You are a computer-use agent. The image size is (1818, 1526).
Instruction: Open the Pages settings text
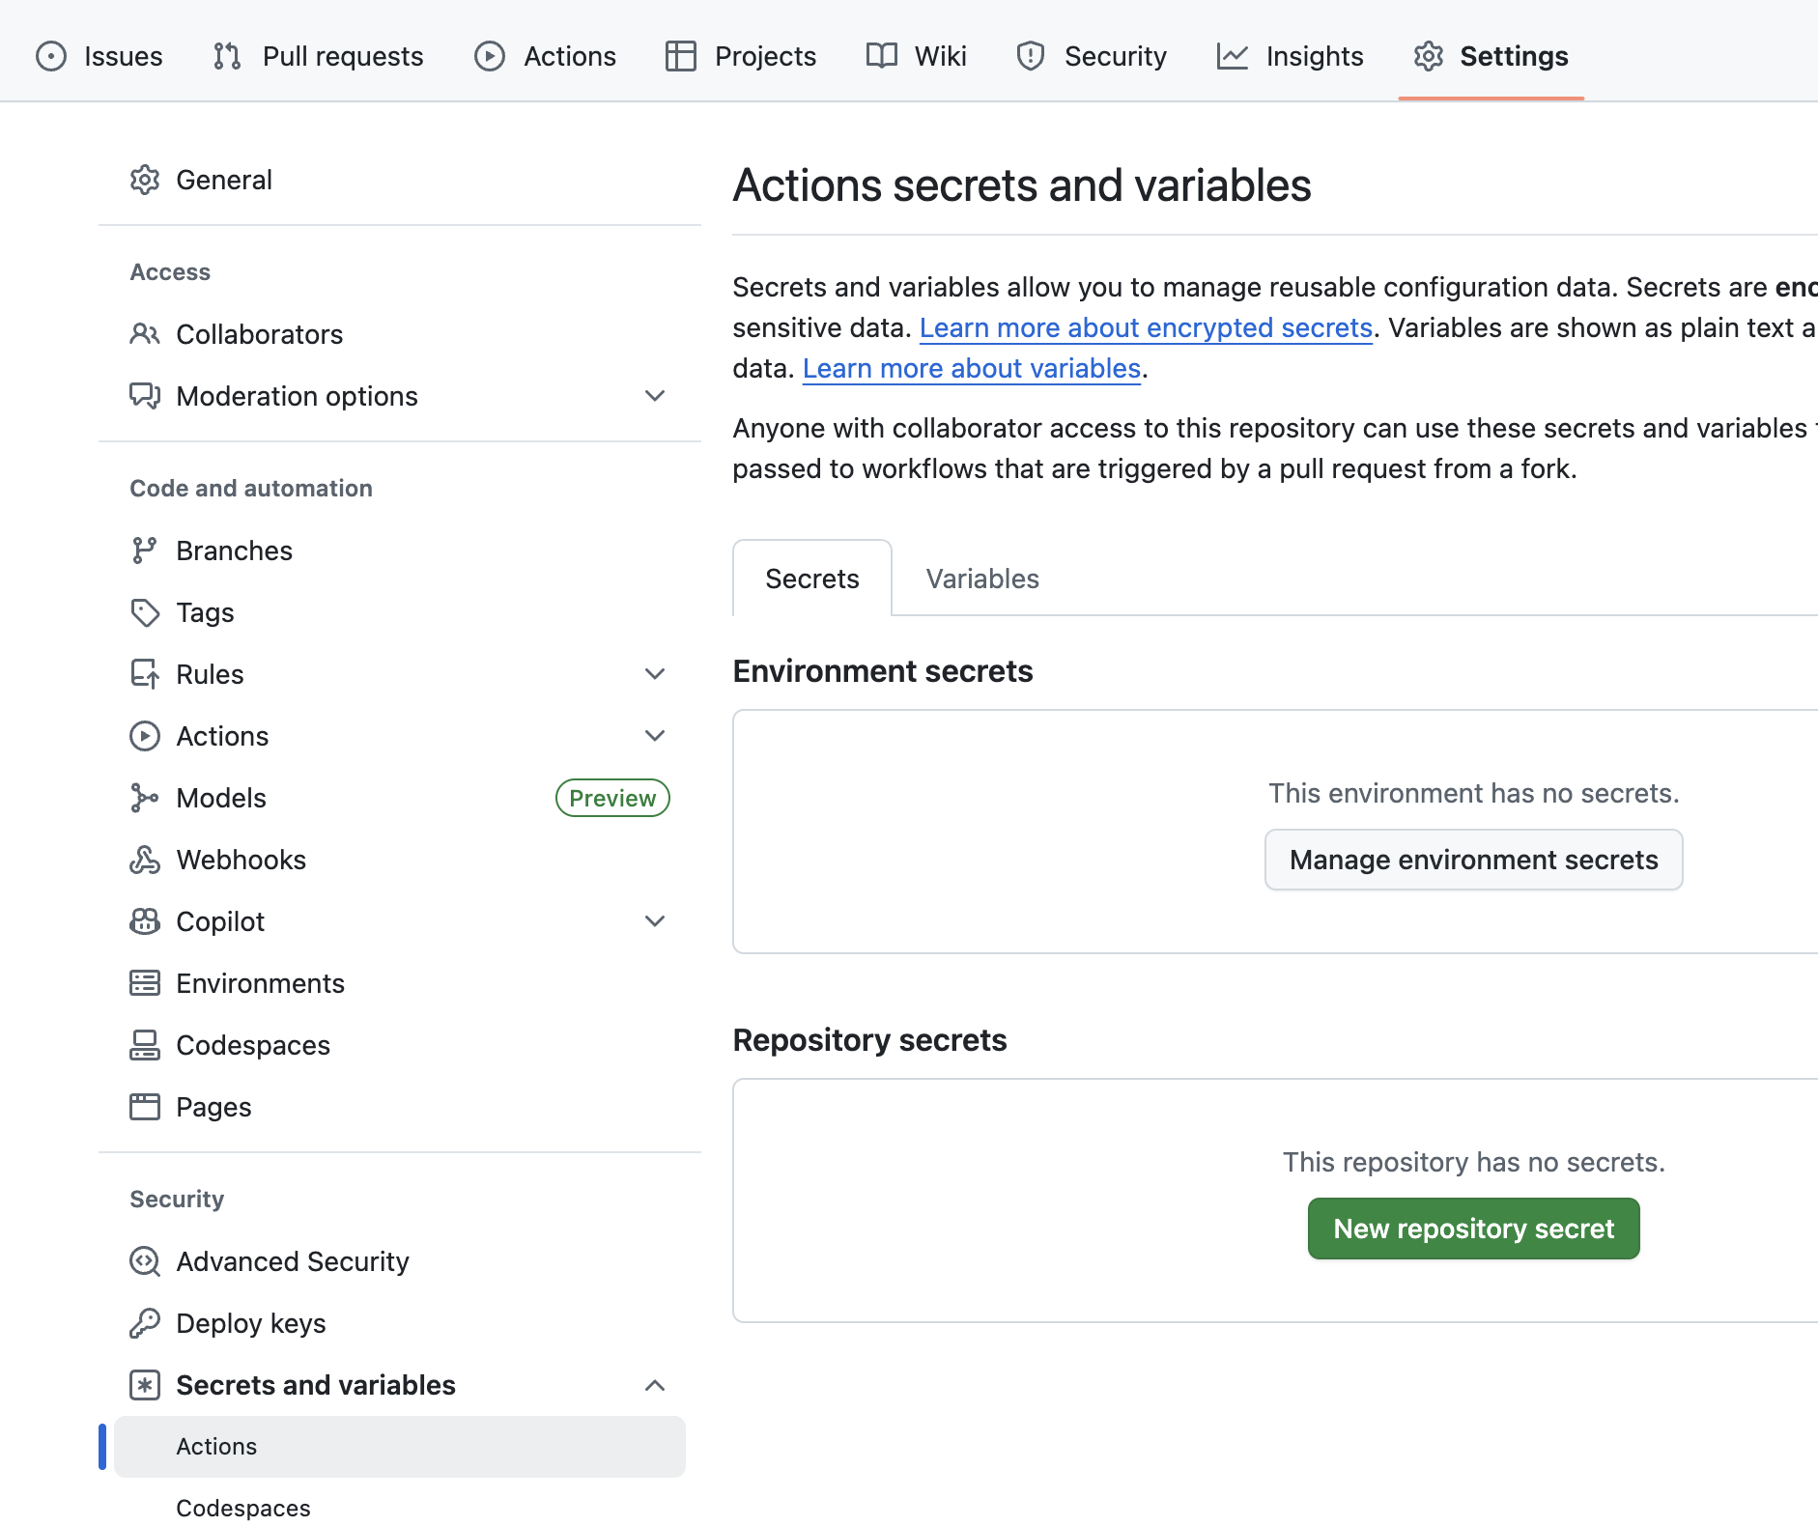click(213, 1107)
